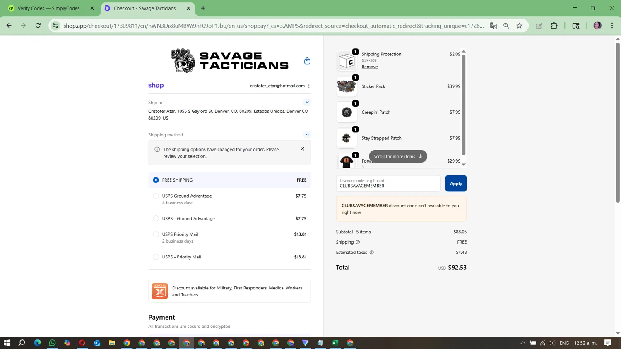Viewport: 621px width, 349px height.
Task: Open the zoom magnifier icon in address bar
Action: pyautogui.click(x=506, y=26)
